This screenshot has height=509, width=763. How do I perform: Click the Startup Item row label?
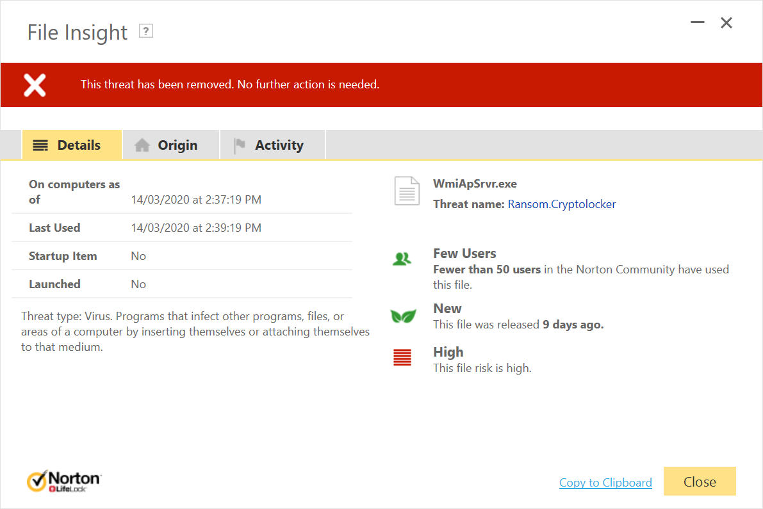pos(63,256)
